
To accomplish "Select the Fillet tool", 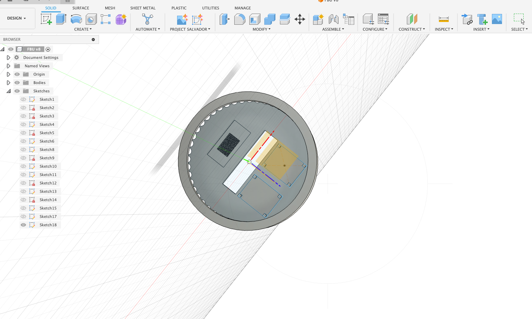I will coord(240,19).
